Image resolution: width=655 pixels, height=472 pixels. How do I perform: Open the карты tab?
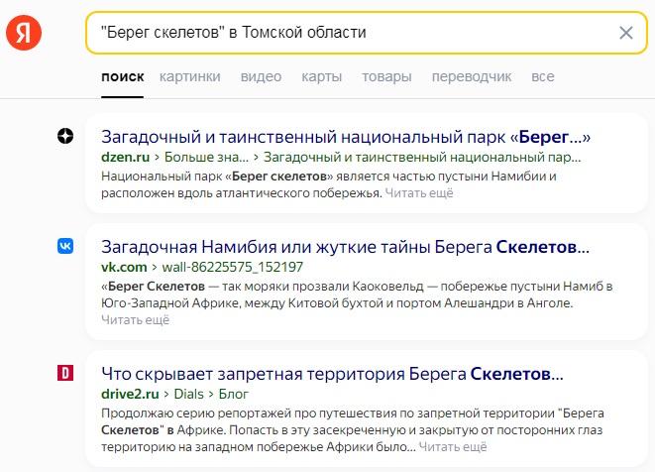point(322,76)
